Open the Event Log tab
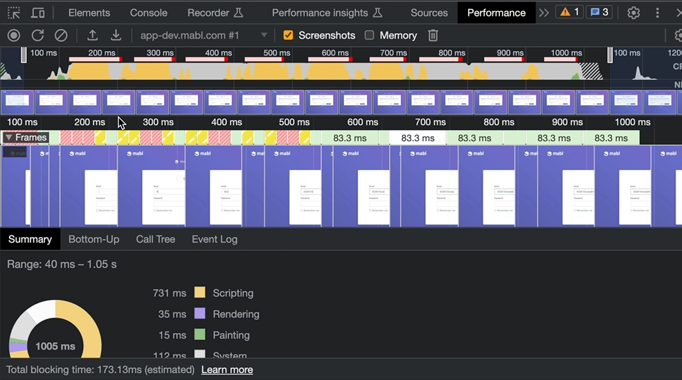The height and width of the screenshot is (380, 682). 215,239
